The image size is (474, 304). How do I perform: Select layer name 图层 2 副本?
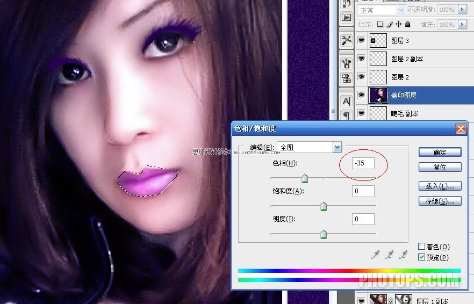pos(407,59)
